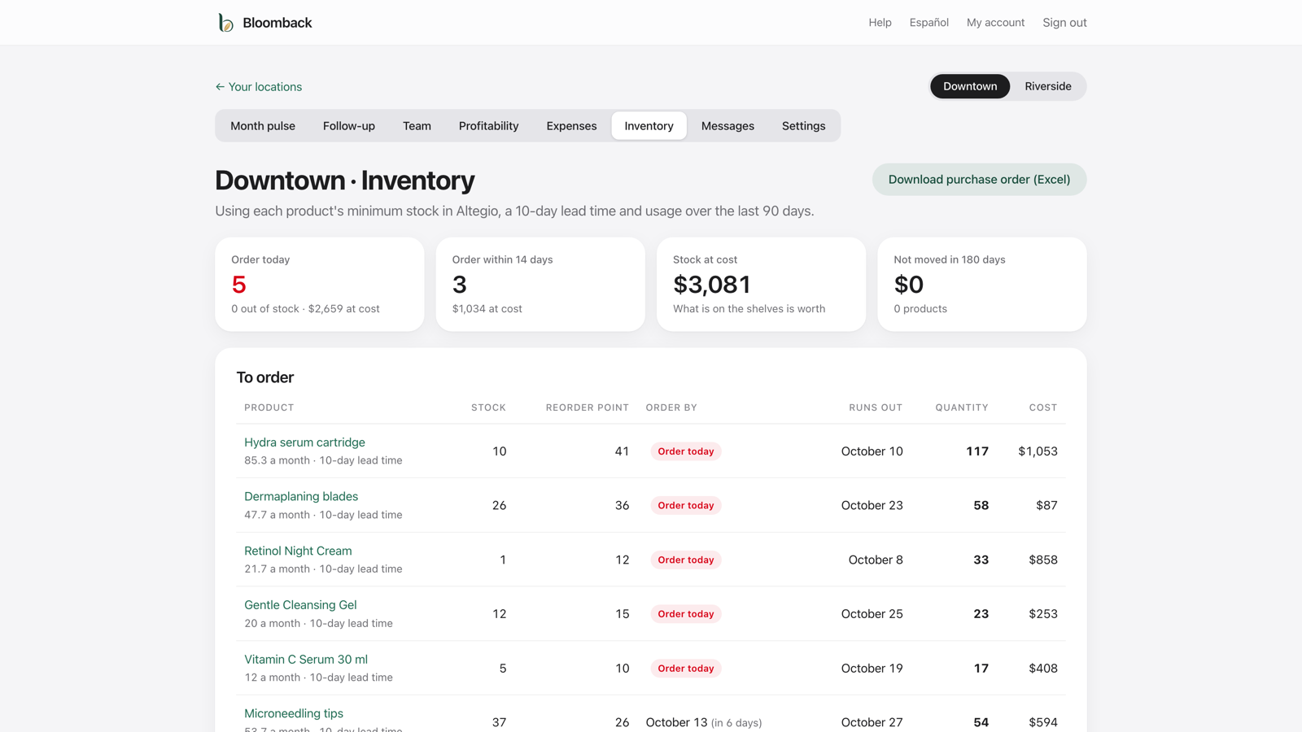The width and height of the screenshot is (1302, 732).
Task: Download purchase order as Excel
Action: 979,180
